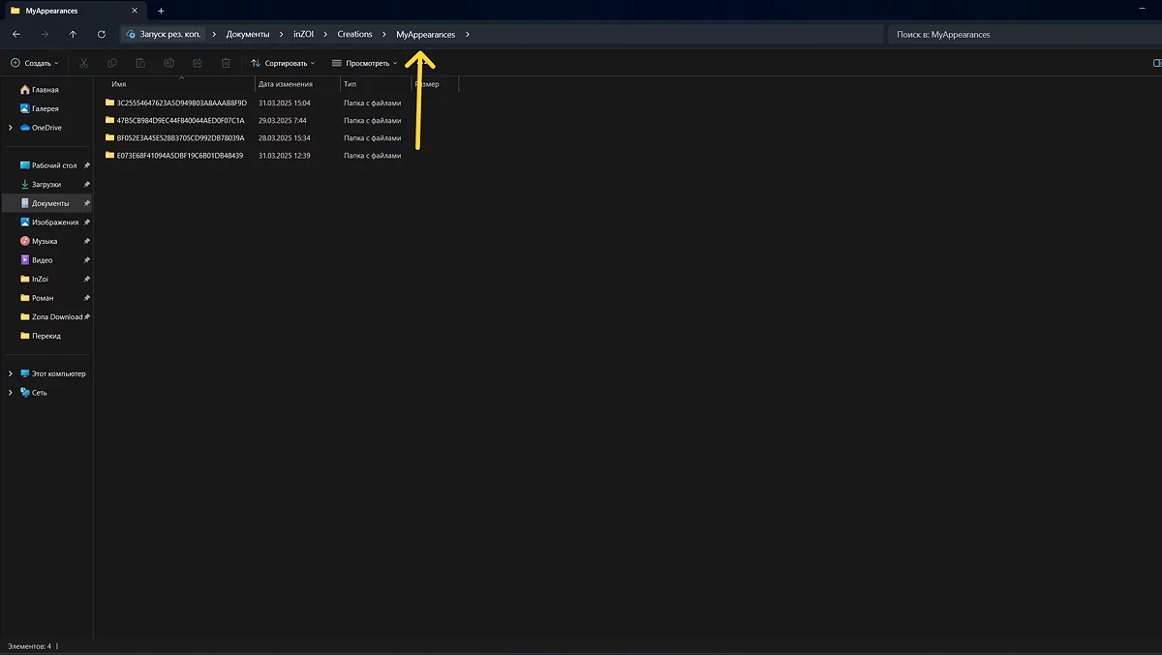1162x655 pixels.
Task: Click the Share icon in toolbar
Action: (x=198, y=63)
